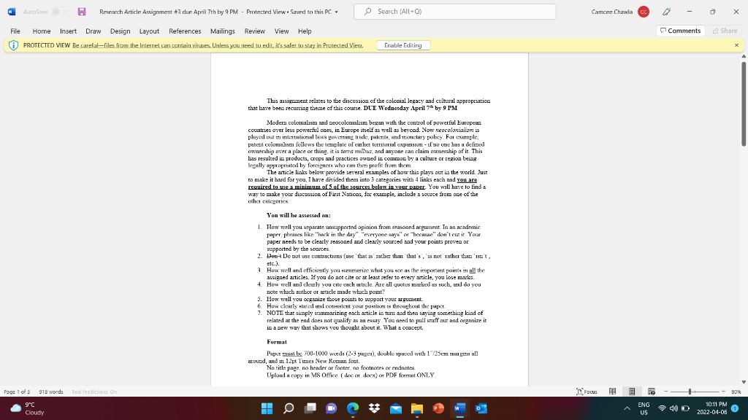Open the File menu
748x420 pixels.
(x=14, y=31)
